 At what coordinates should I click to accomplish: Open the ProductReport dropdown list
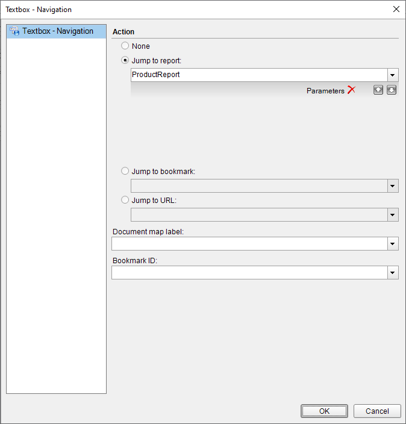pyautogui.click(x=393, y=75)
